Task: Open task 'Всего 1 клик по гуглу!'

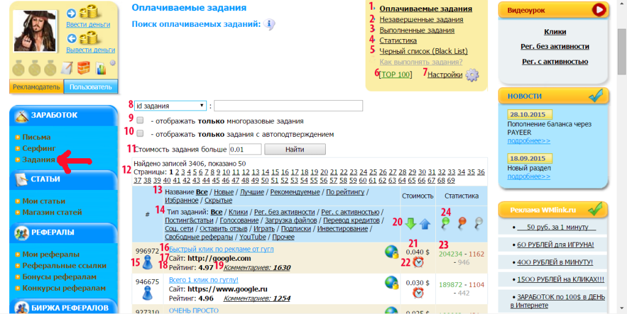Action: [x=203, y=280]
